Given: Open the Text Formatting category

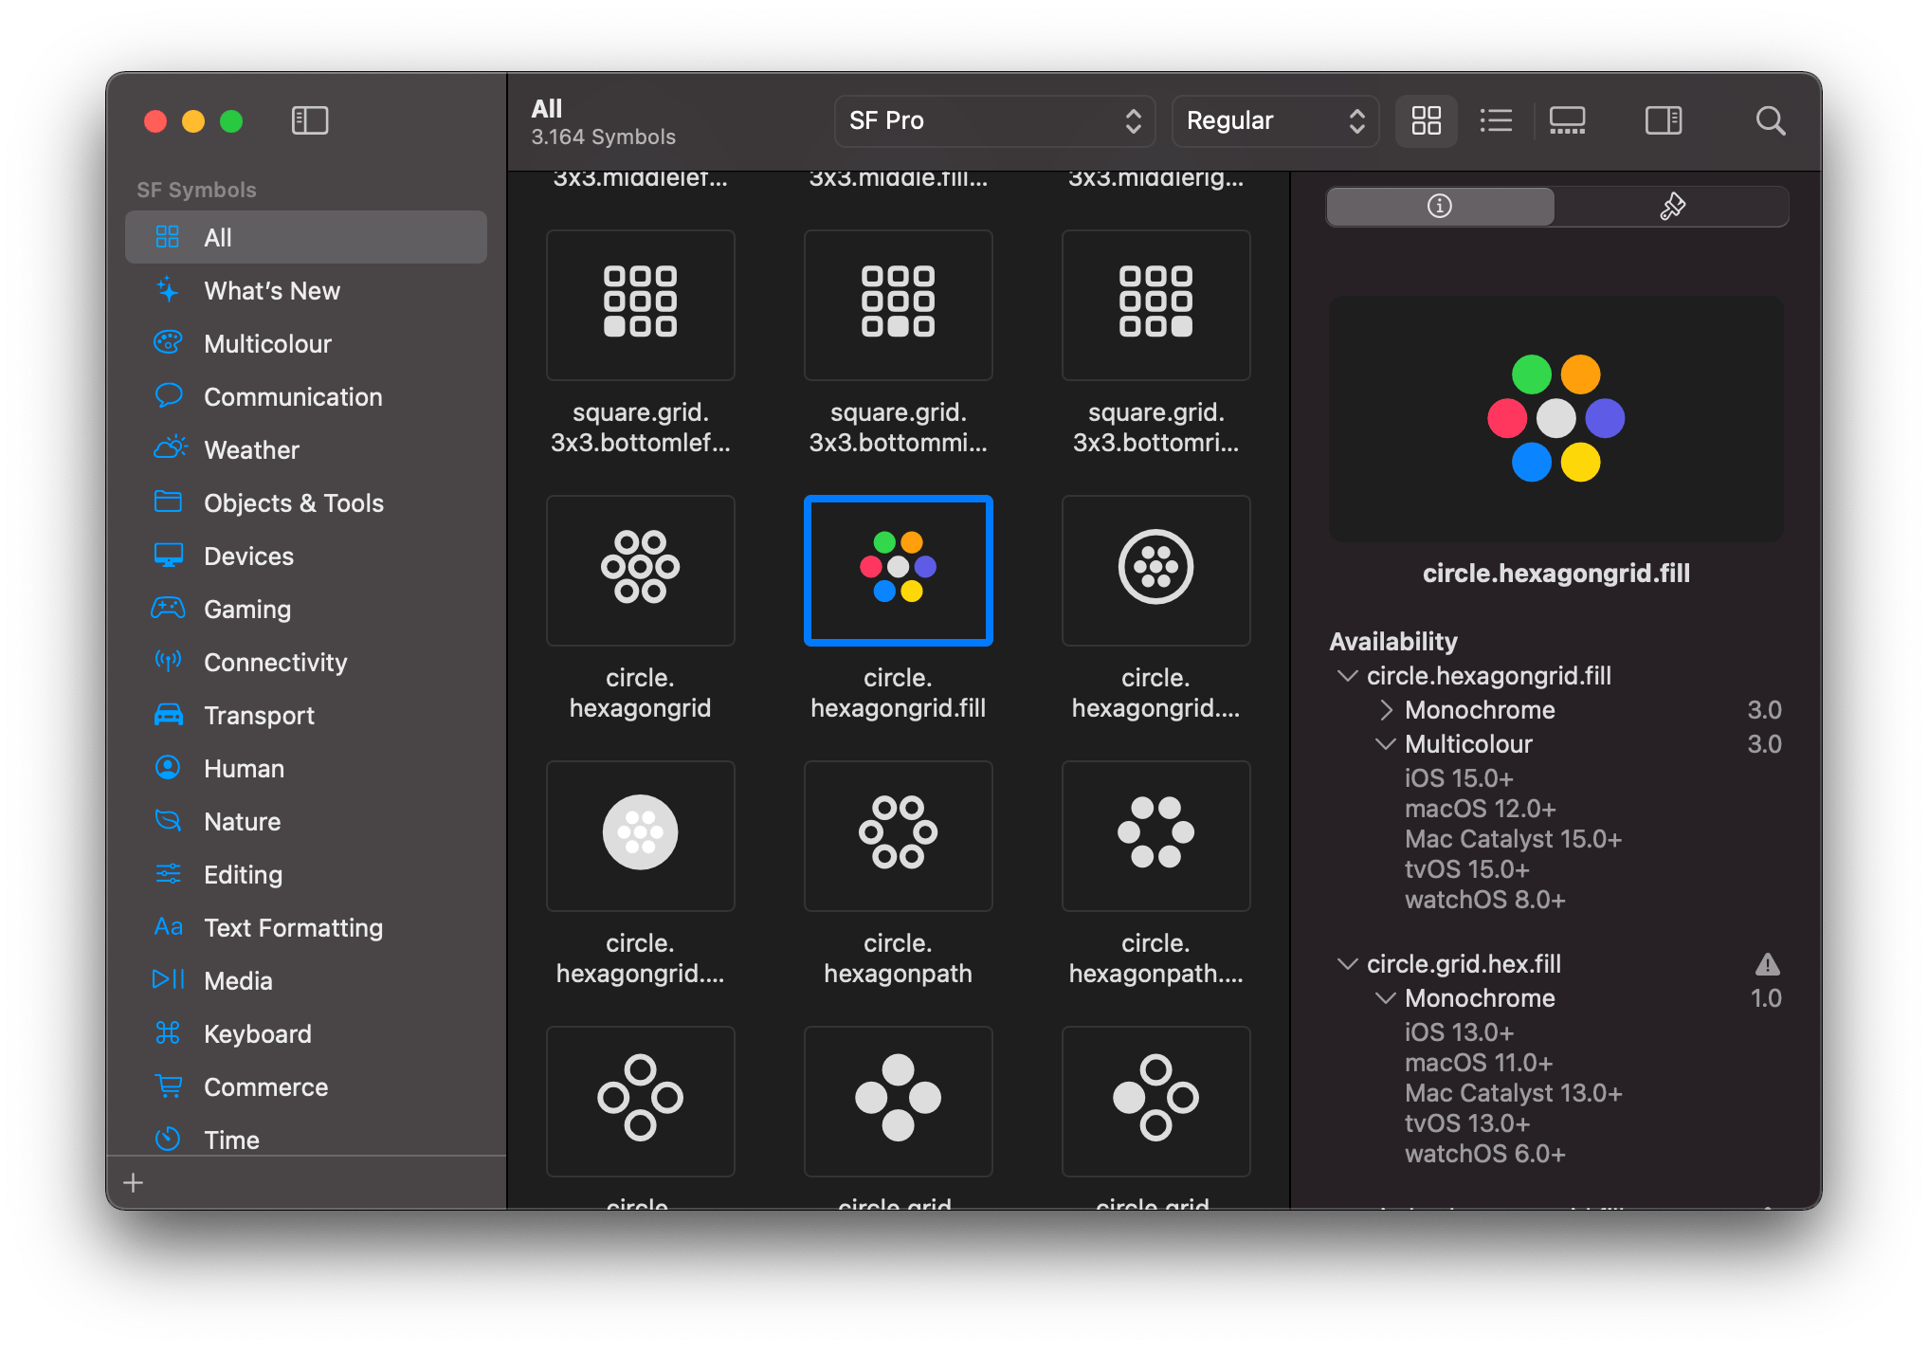Looking at the screenshot, I should [293, 927].
